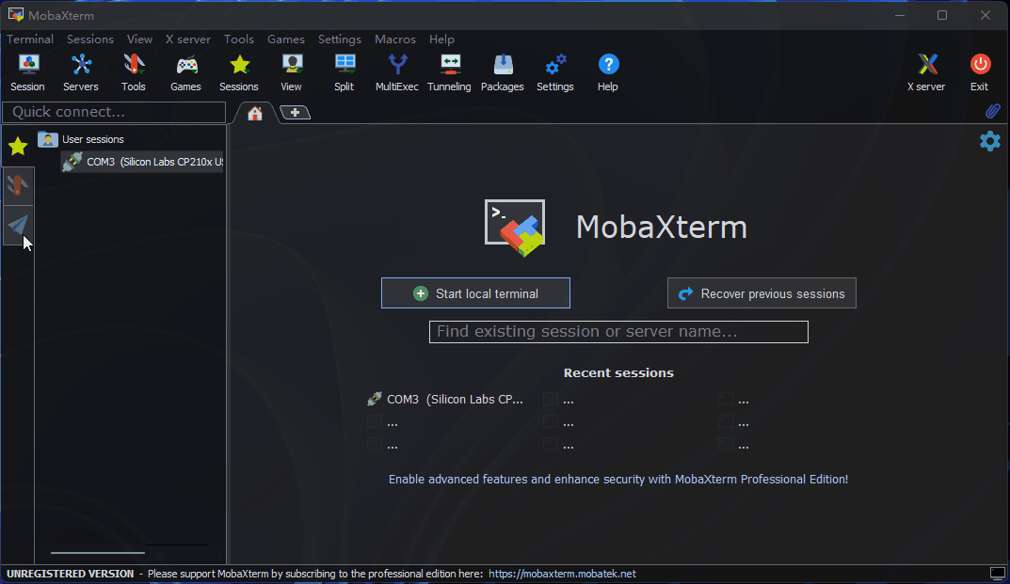Open the gear settings icon in the terminal area
Viewport: 1010px width, 584px height.
[x=990, y=141]
